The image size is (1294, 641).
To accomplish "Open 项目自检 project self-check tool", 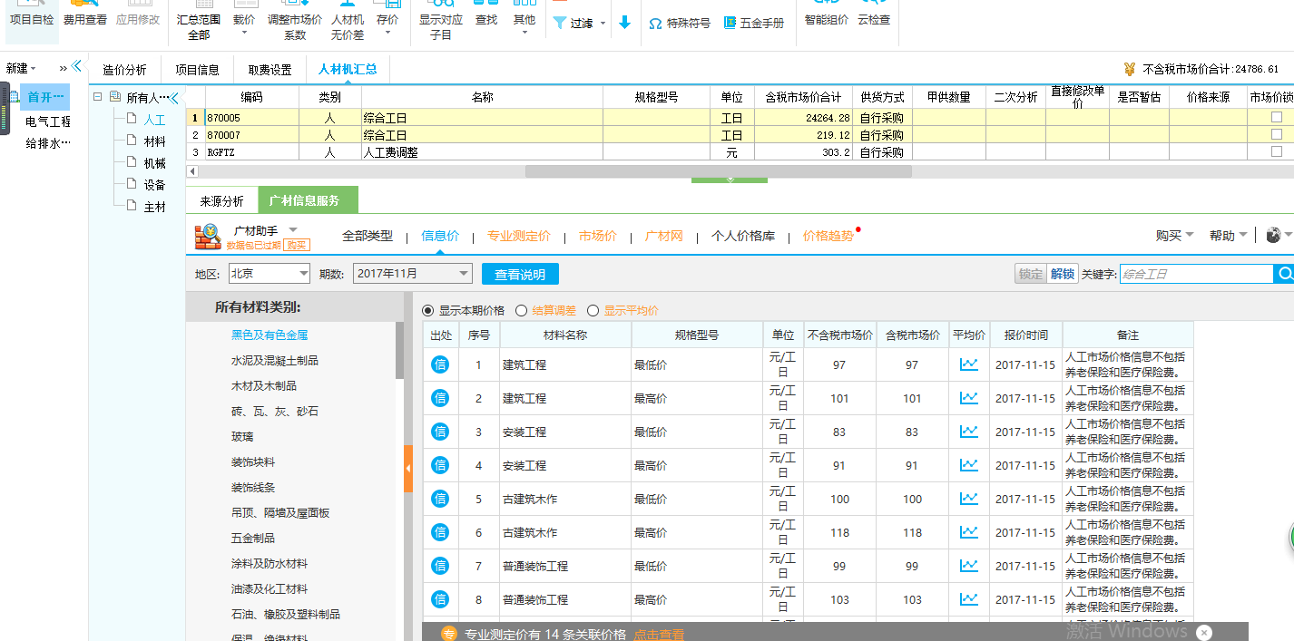I will tap(32, 18).
